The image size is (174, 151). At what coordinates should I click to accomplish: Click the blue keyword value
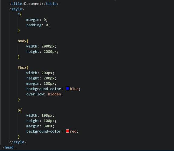[74, 89]
